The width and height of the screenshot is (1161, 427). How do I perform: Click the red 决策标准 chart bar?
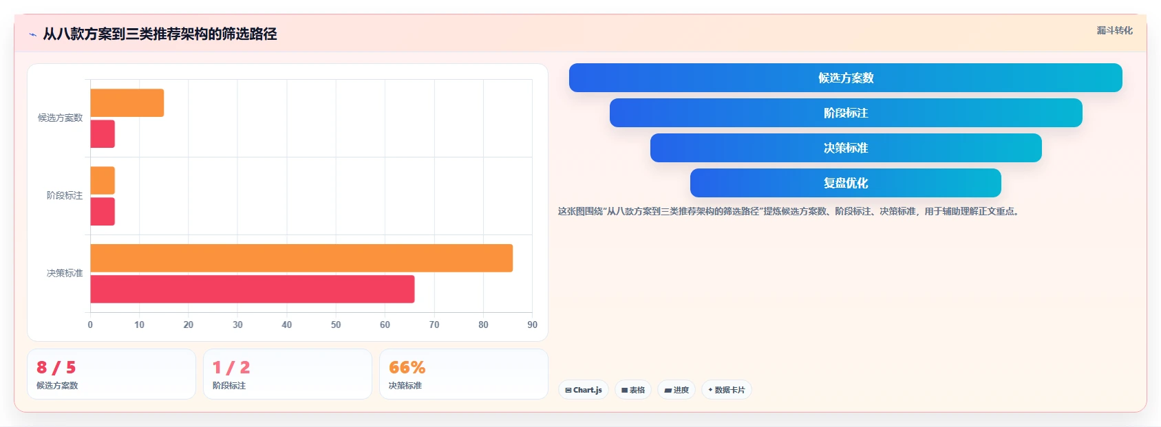point(253,289)
